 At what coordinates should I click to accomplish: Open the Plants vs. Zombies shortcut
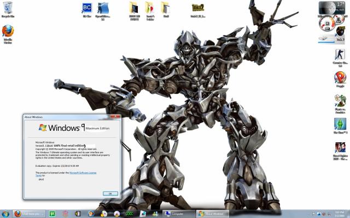[340, 104]
